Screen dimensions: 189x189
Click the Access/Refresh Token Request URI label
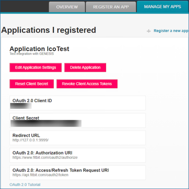click(60, 170)
